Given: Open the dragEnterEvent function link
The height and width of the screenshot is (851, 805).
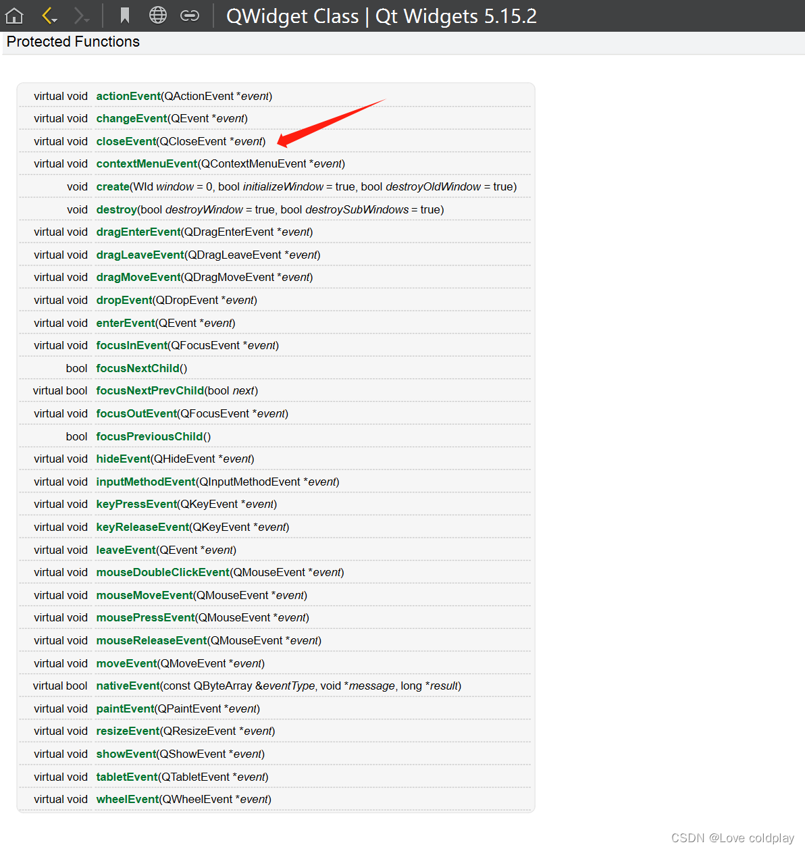Looking at the screenshot, I should 138,232.
